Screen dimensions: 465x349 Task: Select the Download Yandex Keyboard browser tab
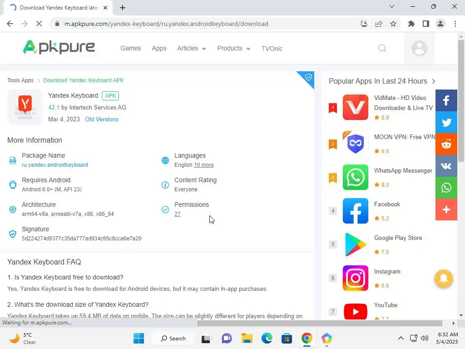(x=58, y=8)
